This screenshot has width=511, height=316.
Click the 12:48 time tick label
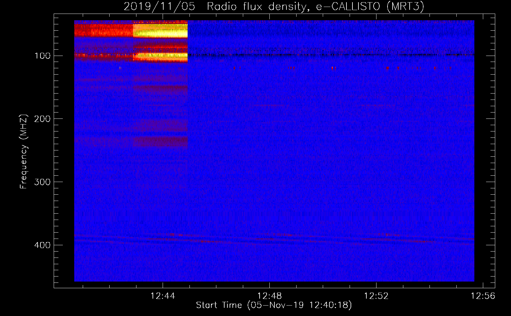[x=269, y=296]
